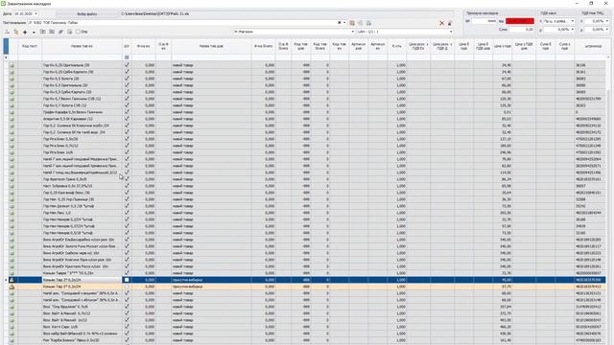Open the Магазин dropdown list

click(352, 32)
